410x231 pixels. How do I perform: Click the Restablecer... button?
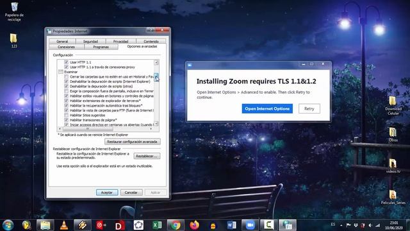[147, 156]
